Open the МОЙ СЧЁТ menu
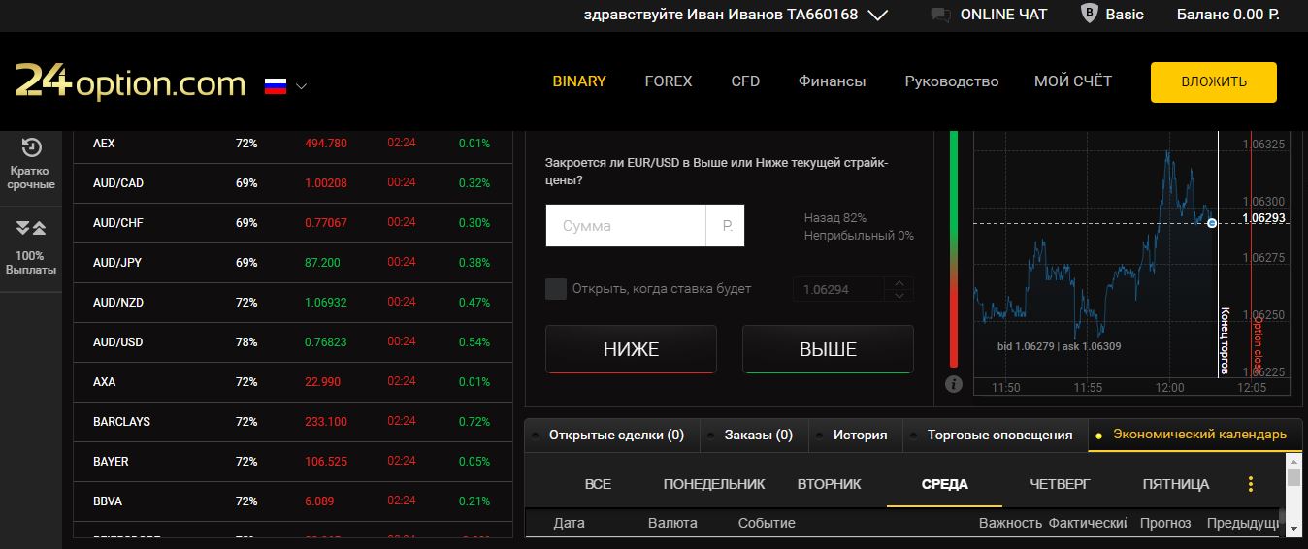Screen dimensions: 1308x549 point(1073,81)
